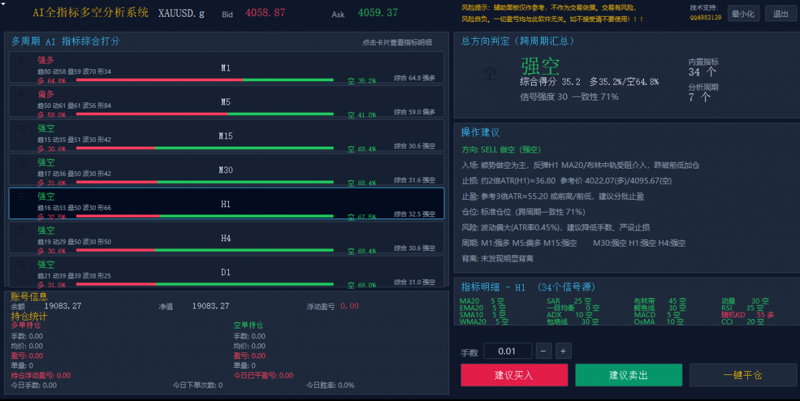This screenshot has width=800, height=401.
Task: Click the 空 direction icon in summary
Action: point(490,75)
